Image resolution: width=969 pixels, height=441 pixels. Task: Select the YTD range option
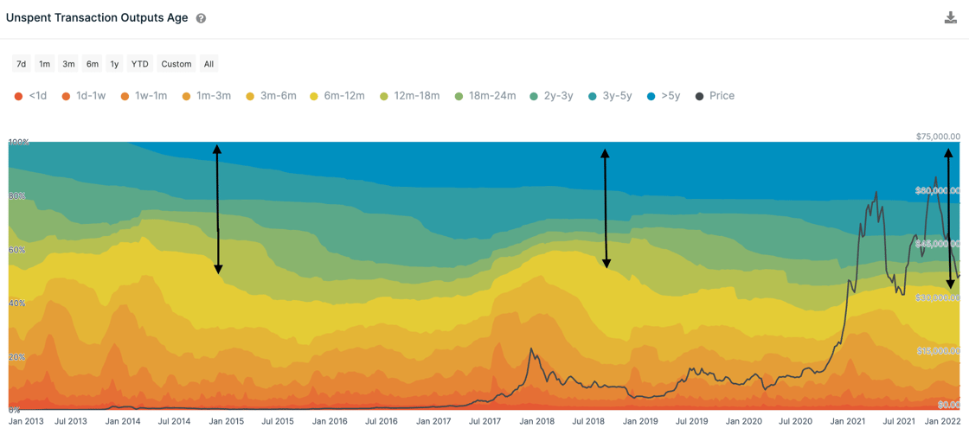139,64
